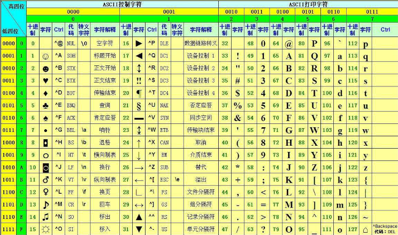This screenshot has width=398, height=235.
Task: Click the "退格" description cell
Action: point(105,142)
